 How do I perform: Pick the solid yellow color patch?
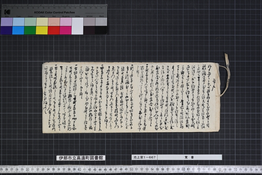(x=42, y=30)
